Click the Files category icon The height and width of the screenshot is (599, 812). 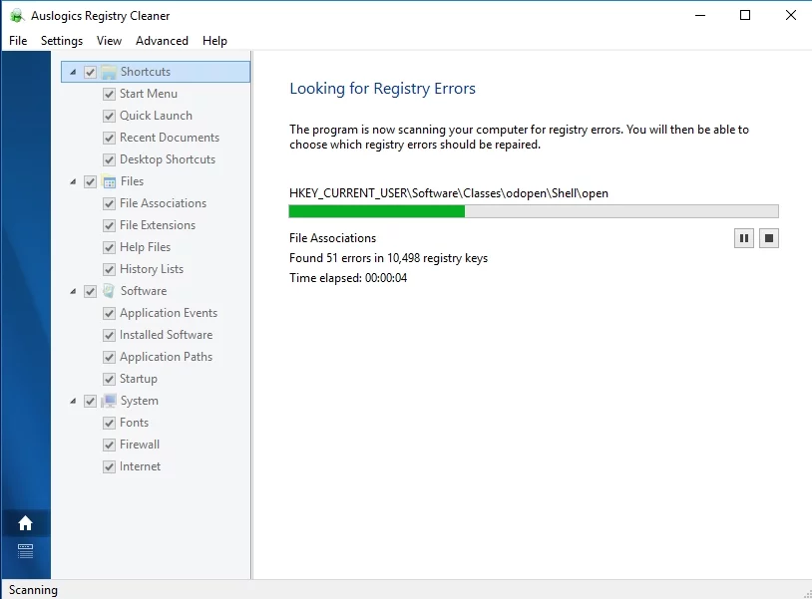coord(109,181)
